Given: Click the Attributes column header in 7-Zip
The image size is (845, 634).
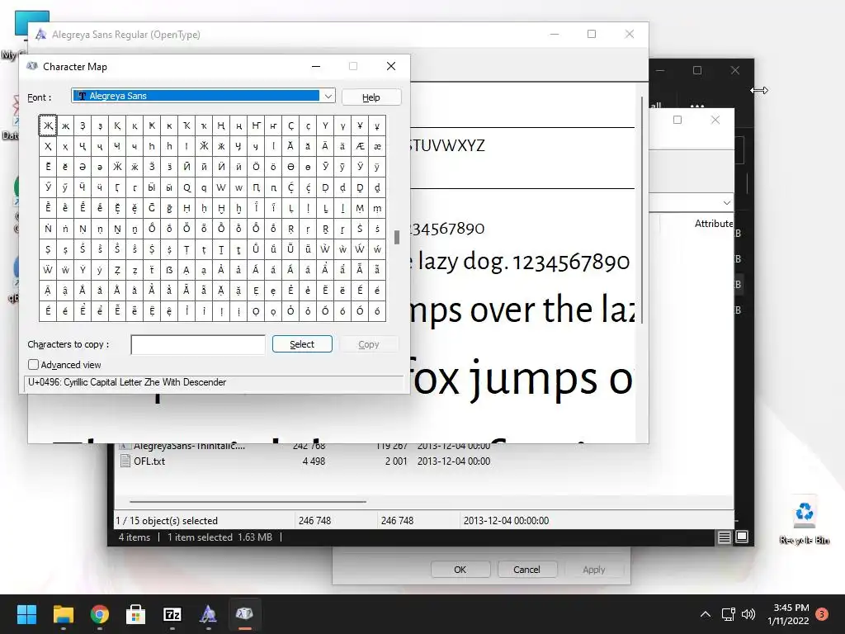Looking at the screenshot, I should 714,223.
